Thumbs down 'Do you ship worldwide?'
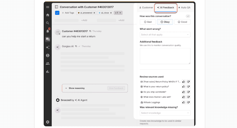The width and height of the screenshot is (237, 128). tap(188, 92)
